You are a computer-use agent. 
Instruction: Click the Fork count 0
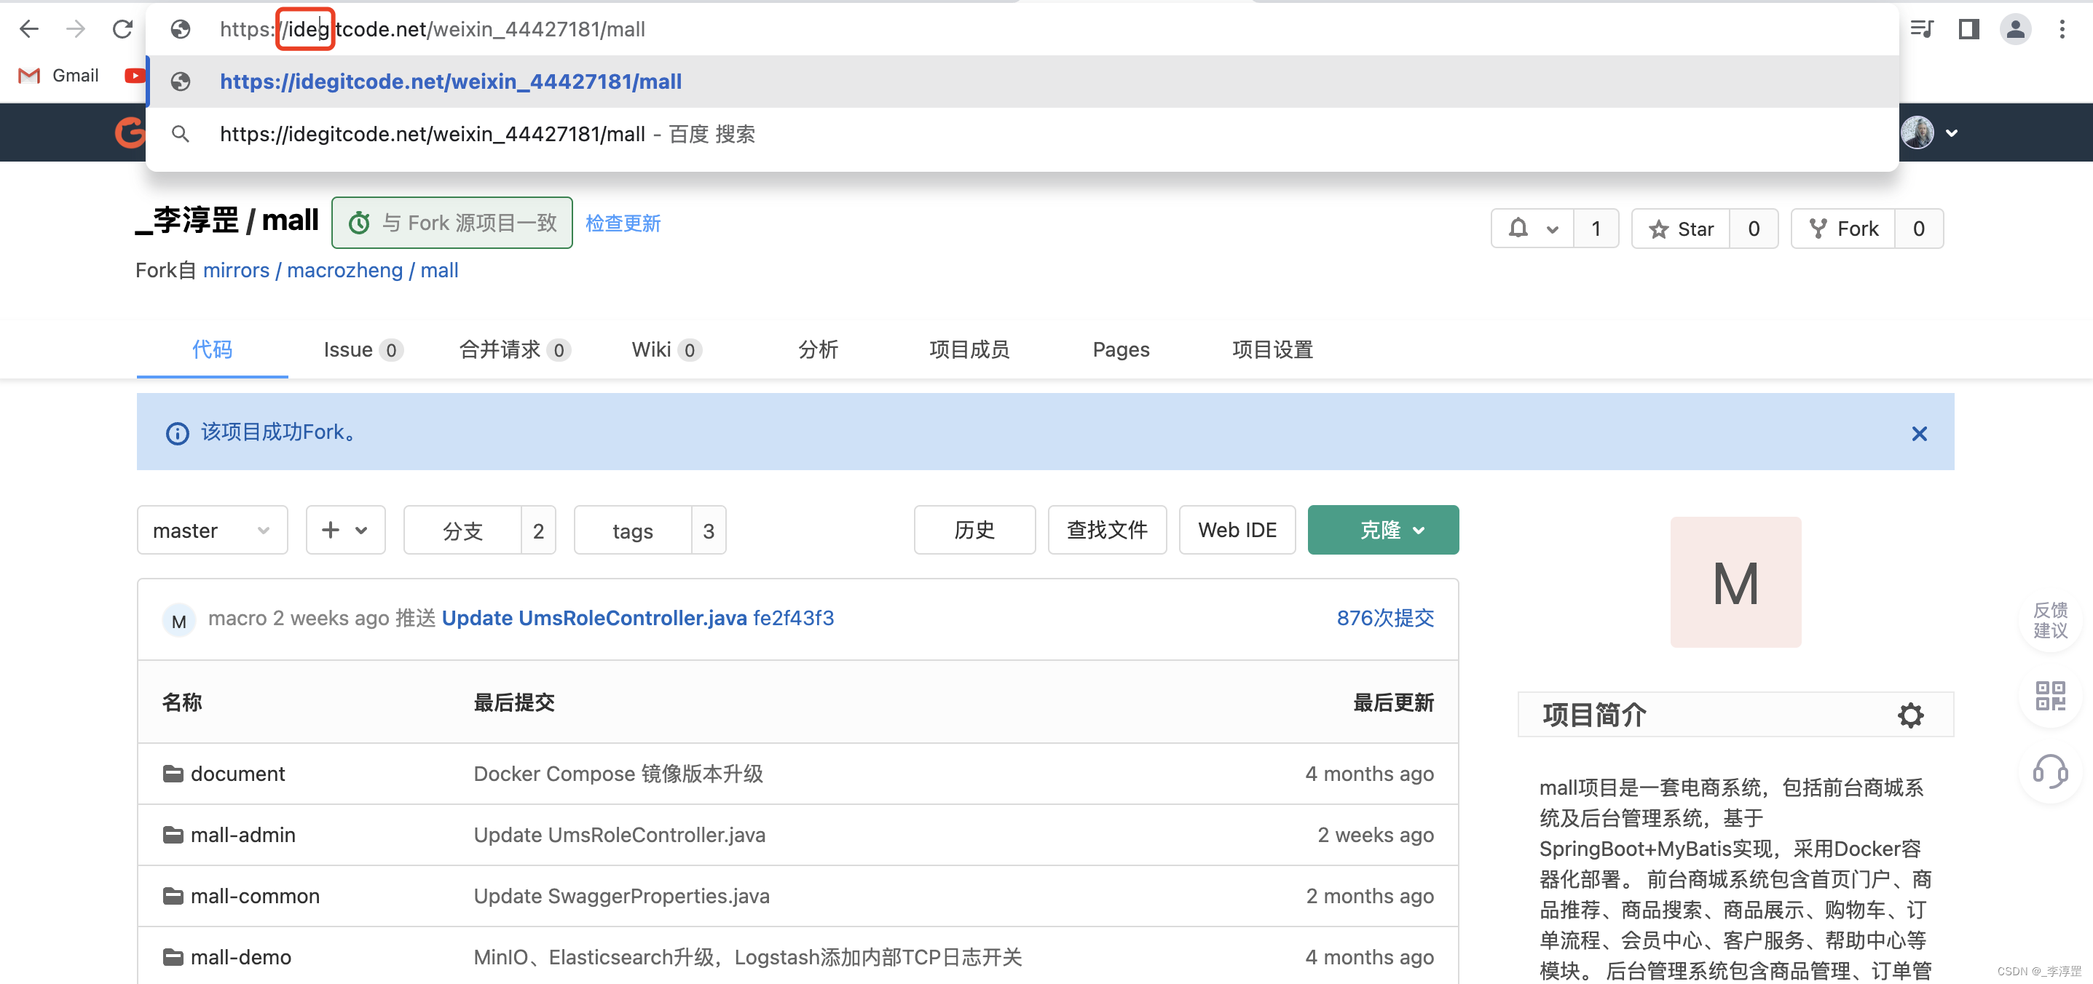[1918, 228]
